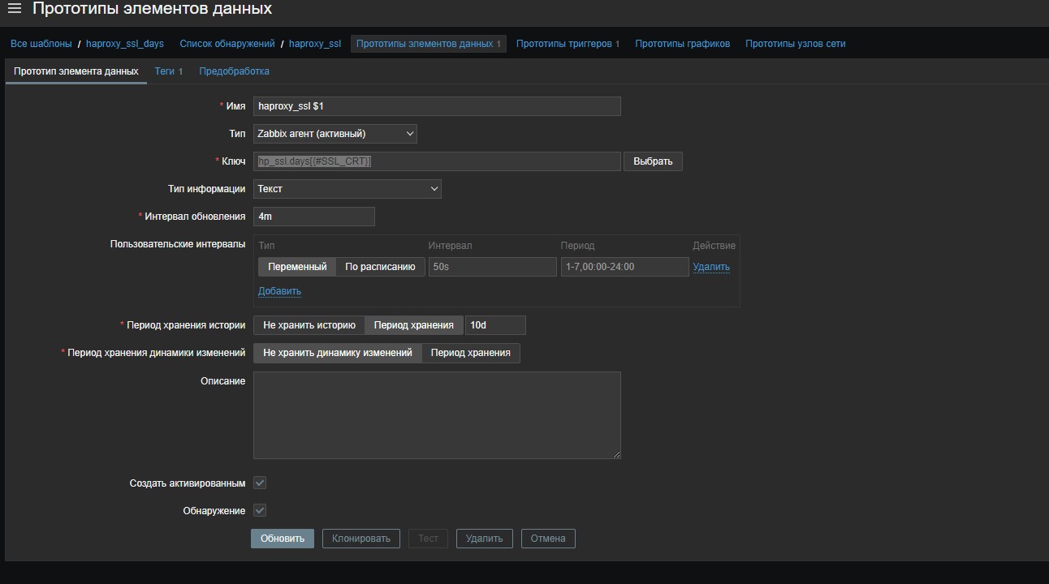Open haproxy_ssl discovery rule breadcrumb
Viewport: 1049px width, 584px height.
pyautogui.click(x=315, y=44)
